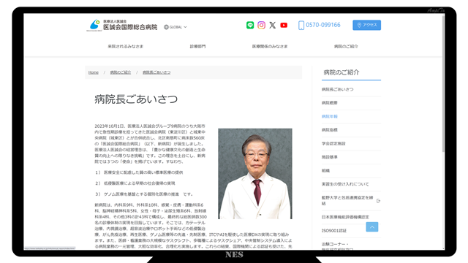
Task: Click the scroll-to-top arrow button
Action: point(372,227)
